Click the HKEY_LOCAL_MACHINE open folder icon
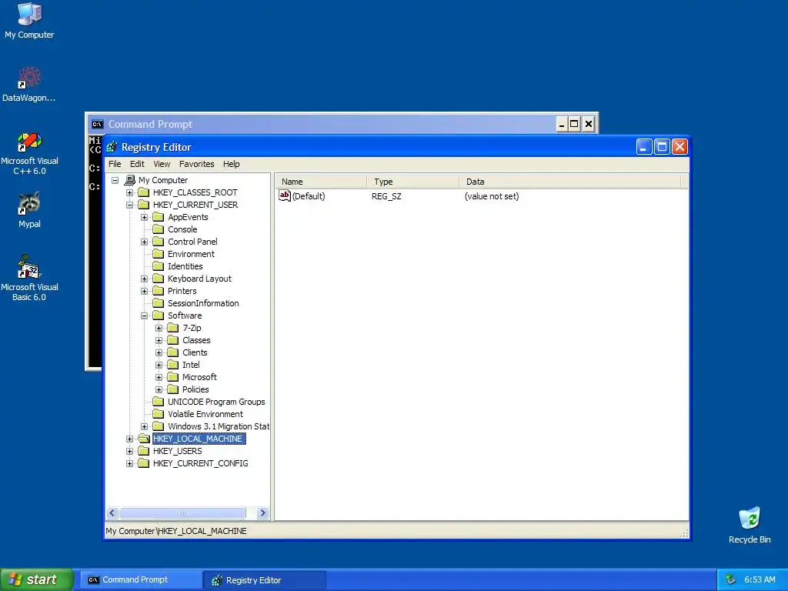The width and height of the screenshot is (788, 591). (144, 439)
